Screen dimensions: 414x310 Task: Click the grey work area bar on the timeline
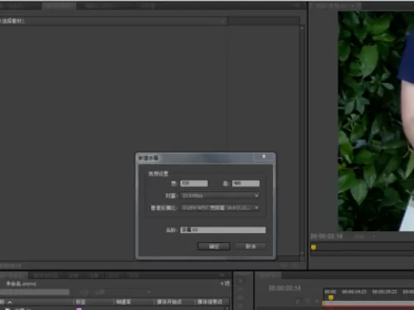coord(368,303)
